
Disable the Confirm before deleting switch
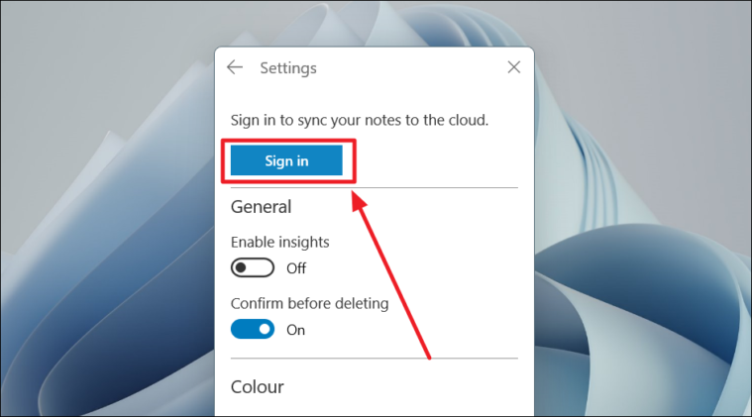[x=253, y=329]
